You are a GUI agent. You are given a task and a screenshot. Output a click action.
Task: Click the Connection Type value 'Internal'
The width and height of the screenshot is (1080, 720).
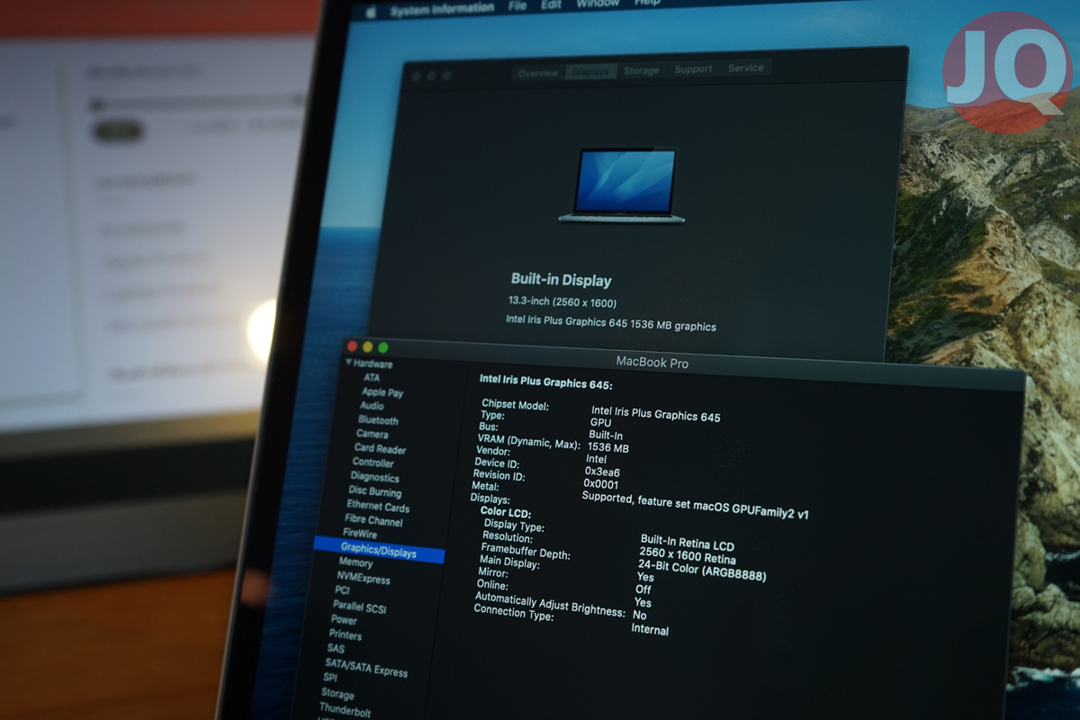click(x=650, y=630)
